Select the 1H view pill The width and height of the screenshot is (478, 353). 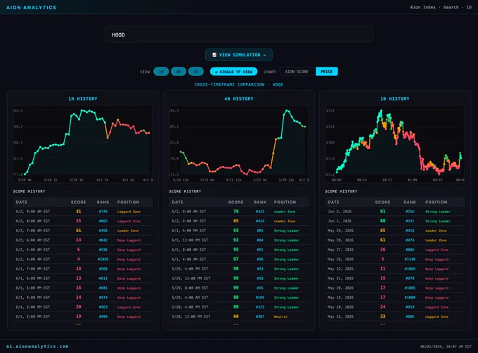coord(161,72)
